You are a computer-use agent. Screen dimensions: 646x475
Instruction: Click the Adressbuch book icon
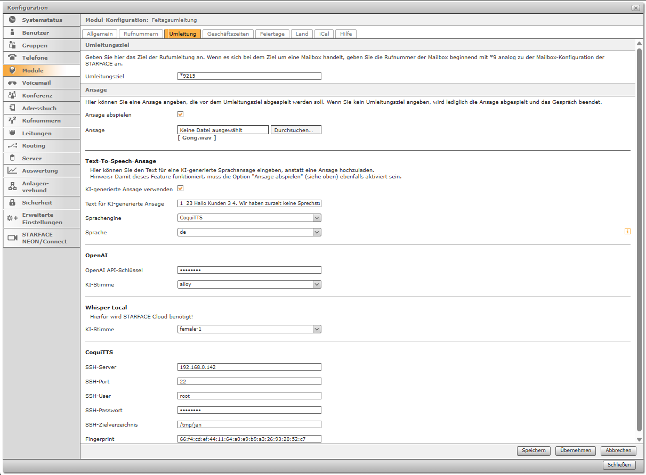(x=12, y=108)
